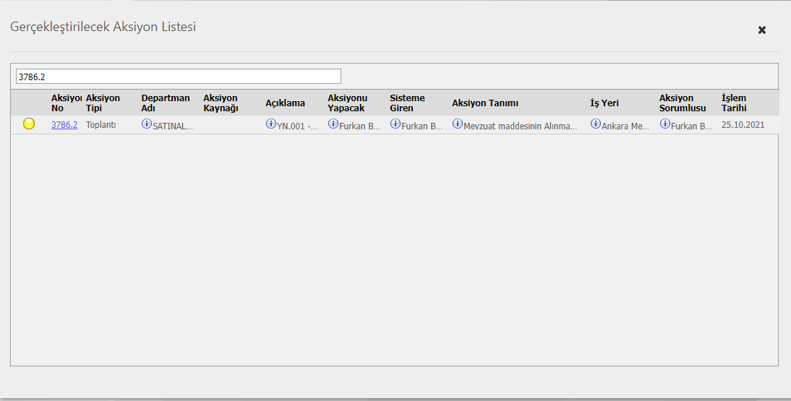
Task: Click the Aksiyon Tanımı column header
Action: [x=485, y=103]
